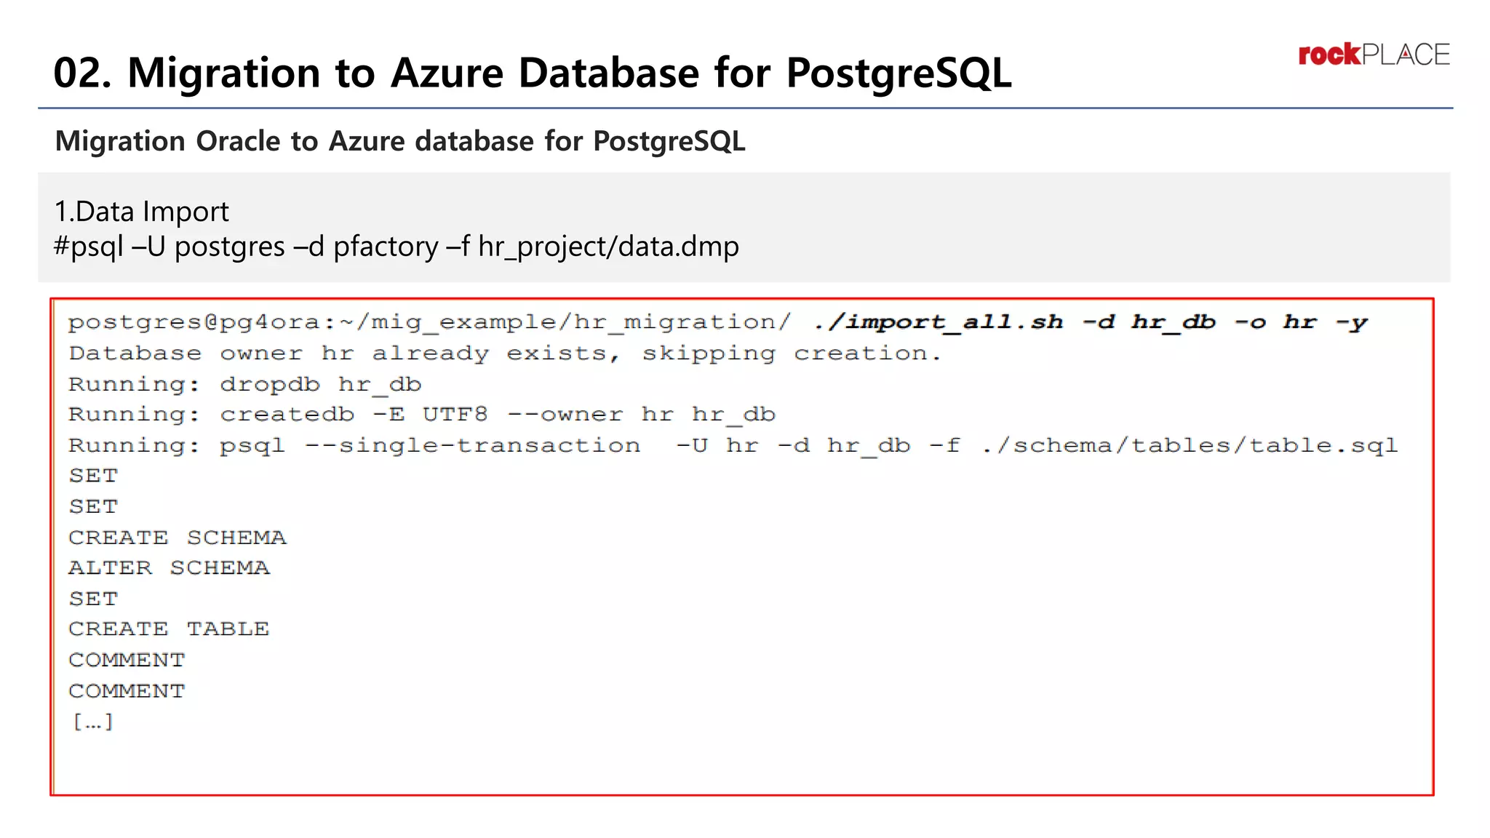Click the 'Running: dropdb hr_db' line
The image size is (1490, 838).
[x=245, y=384]
